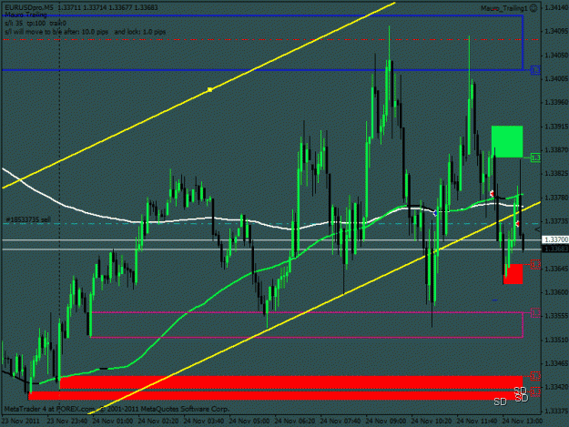Click the 23 Nov 2011 time axis label
The height and width of the screenshot is (427, 569).
[20, 421]
